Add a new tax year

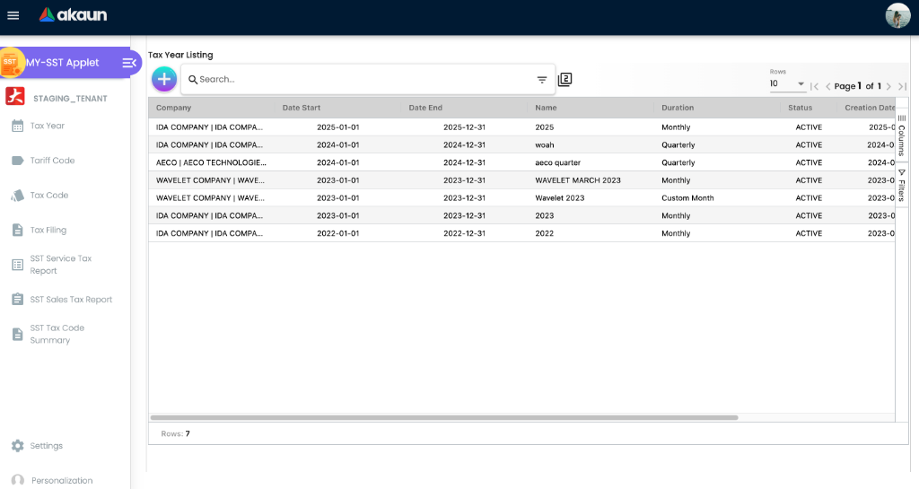[164, 79]
